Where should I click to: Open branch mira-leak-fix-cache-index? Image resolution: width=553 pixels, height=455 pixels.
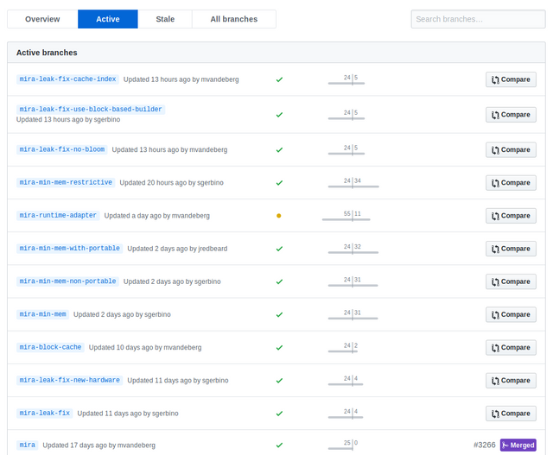point(67,79)
